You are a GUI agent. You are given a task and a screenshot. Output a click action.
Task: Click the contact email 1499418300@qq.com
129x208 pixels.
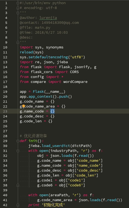click(x=60, y=23)
